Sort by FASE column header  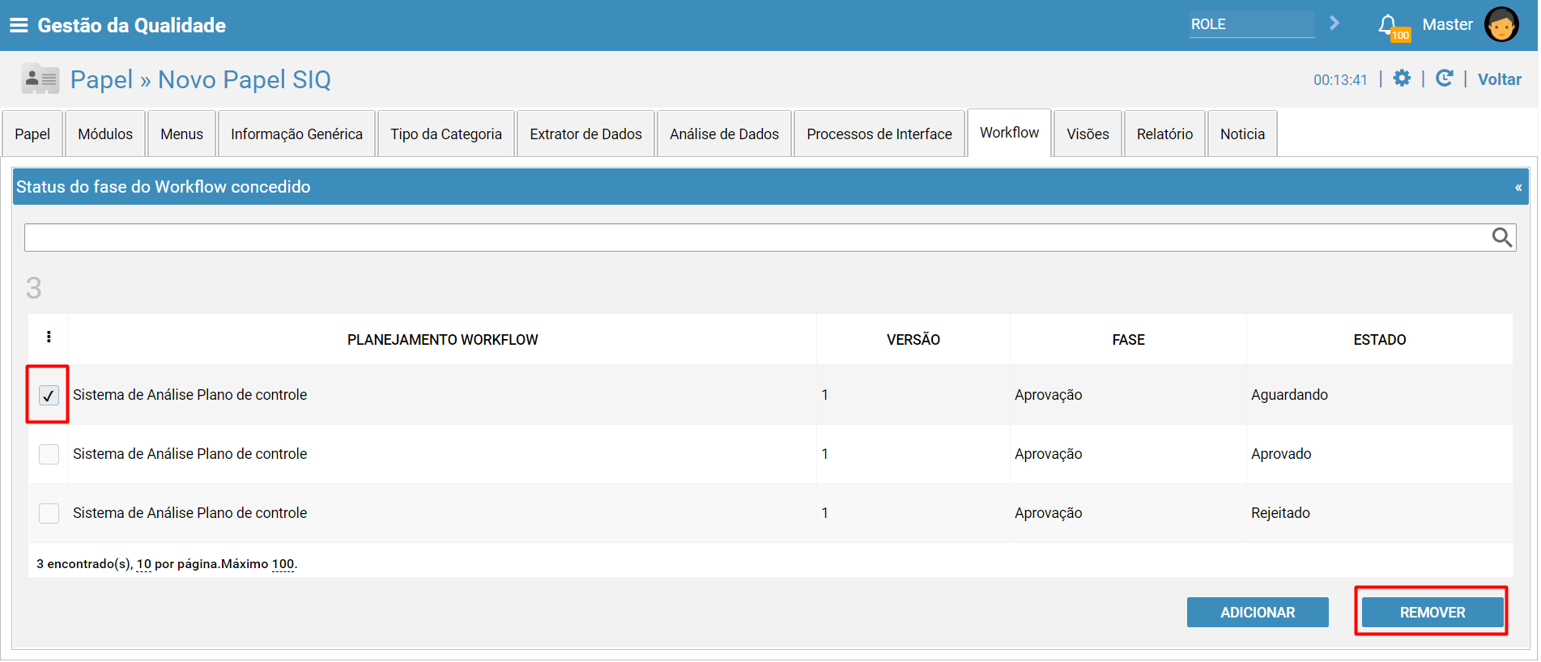tap(1128, 340)
